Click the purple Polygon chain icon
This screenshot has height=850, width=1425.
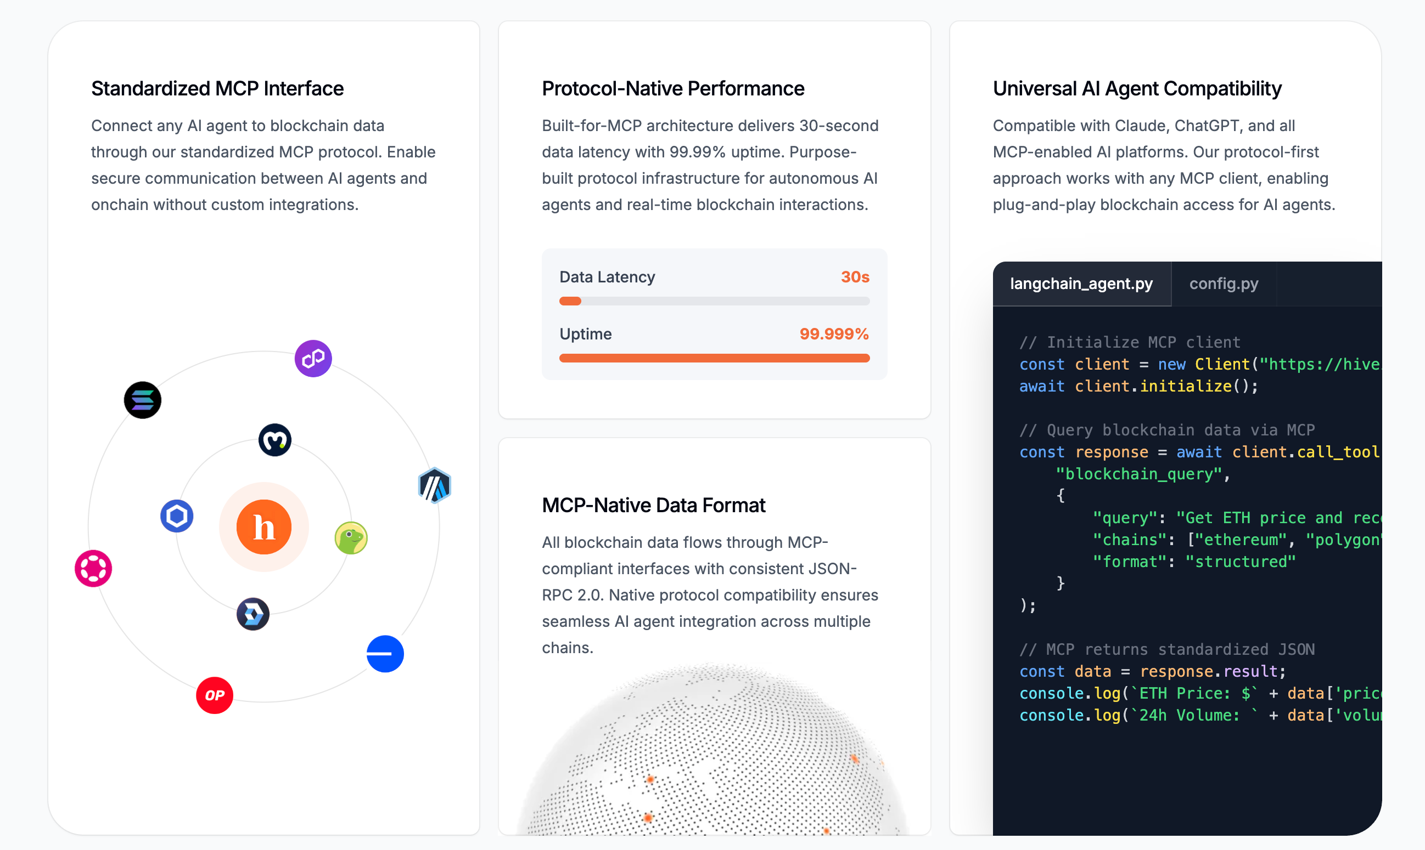coord(313,359)
